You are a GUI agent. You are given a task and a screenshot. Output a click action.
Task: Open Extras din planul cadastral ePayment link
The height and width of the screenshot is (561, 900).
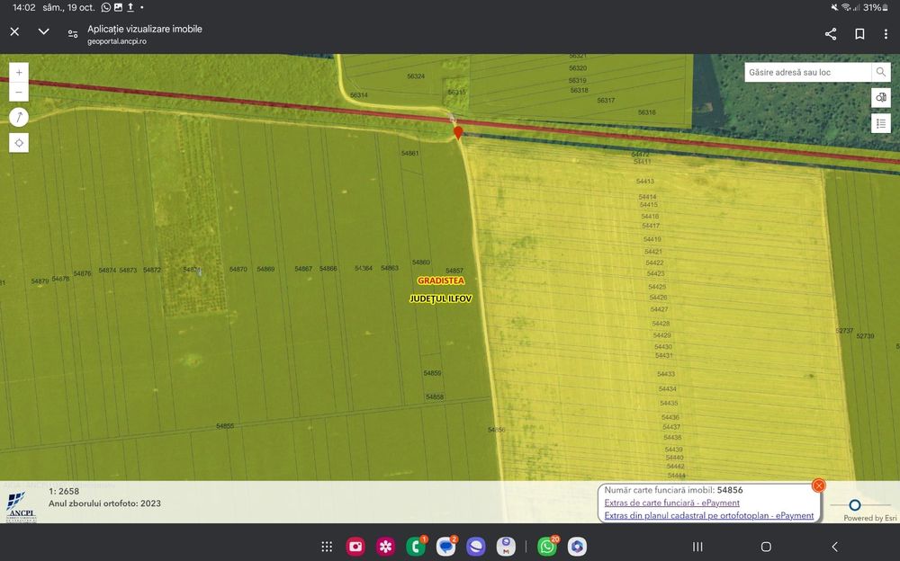point(708,515)
